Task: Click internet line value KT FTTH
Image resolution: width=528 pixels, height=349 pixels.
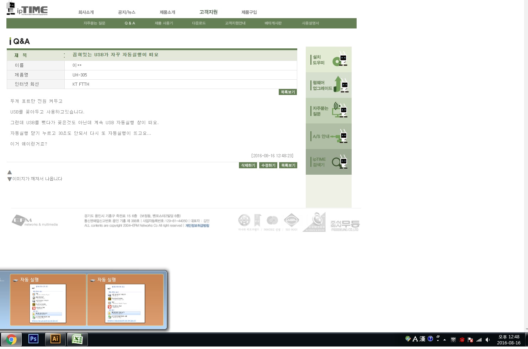Action: (81, 84)
